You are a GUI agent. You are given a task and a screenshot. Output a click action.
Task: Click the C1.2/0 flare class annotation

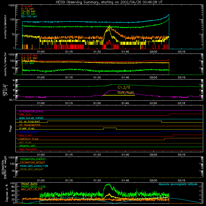(124, 87)
